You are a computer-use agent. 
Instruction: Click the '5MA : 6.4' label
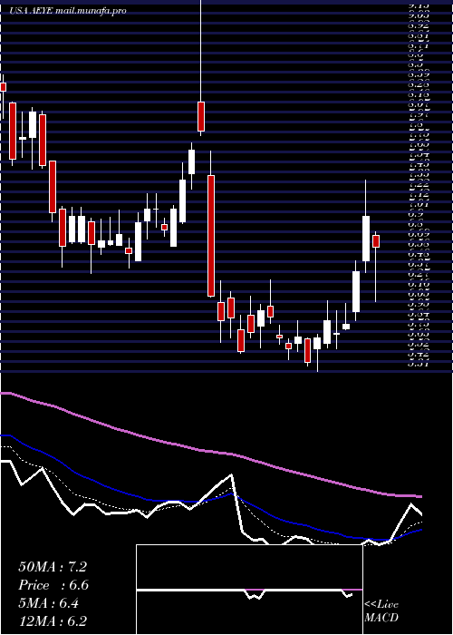coord(49,603)
